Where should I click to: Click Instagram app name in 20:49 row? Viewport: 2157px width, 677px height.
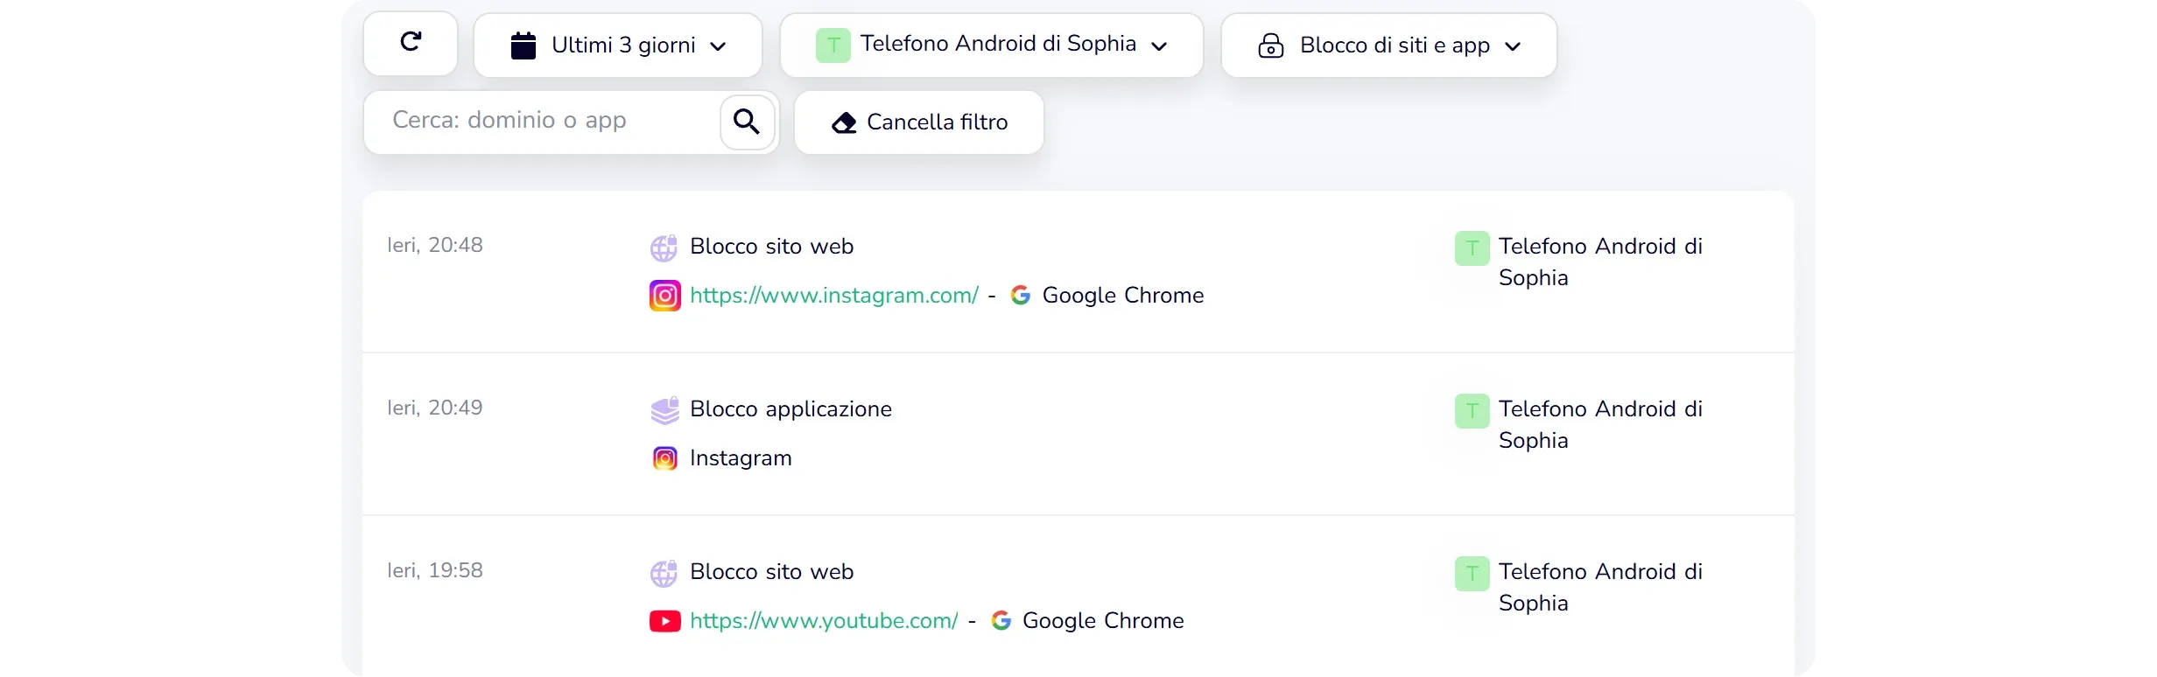[741, 458]
